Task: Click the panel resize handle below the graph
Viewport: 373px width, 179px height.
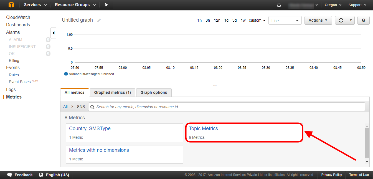Action: (x=215, y=85)
